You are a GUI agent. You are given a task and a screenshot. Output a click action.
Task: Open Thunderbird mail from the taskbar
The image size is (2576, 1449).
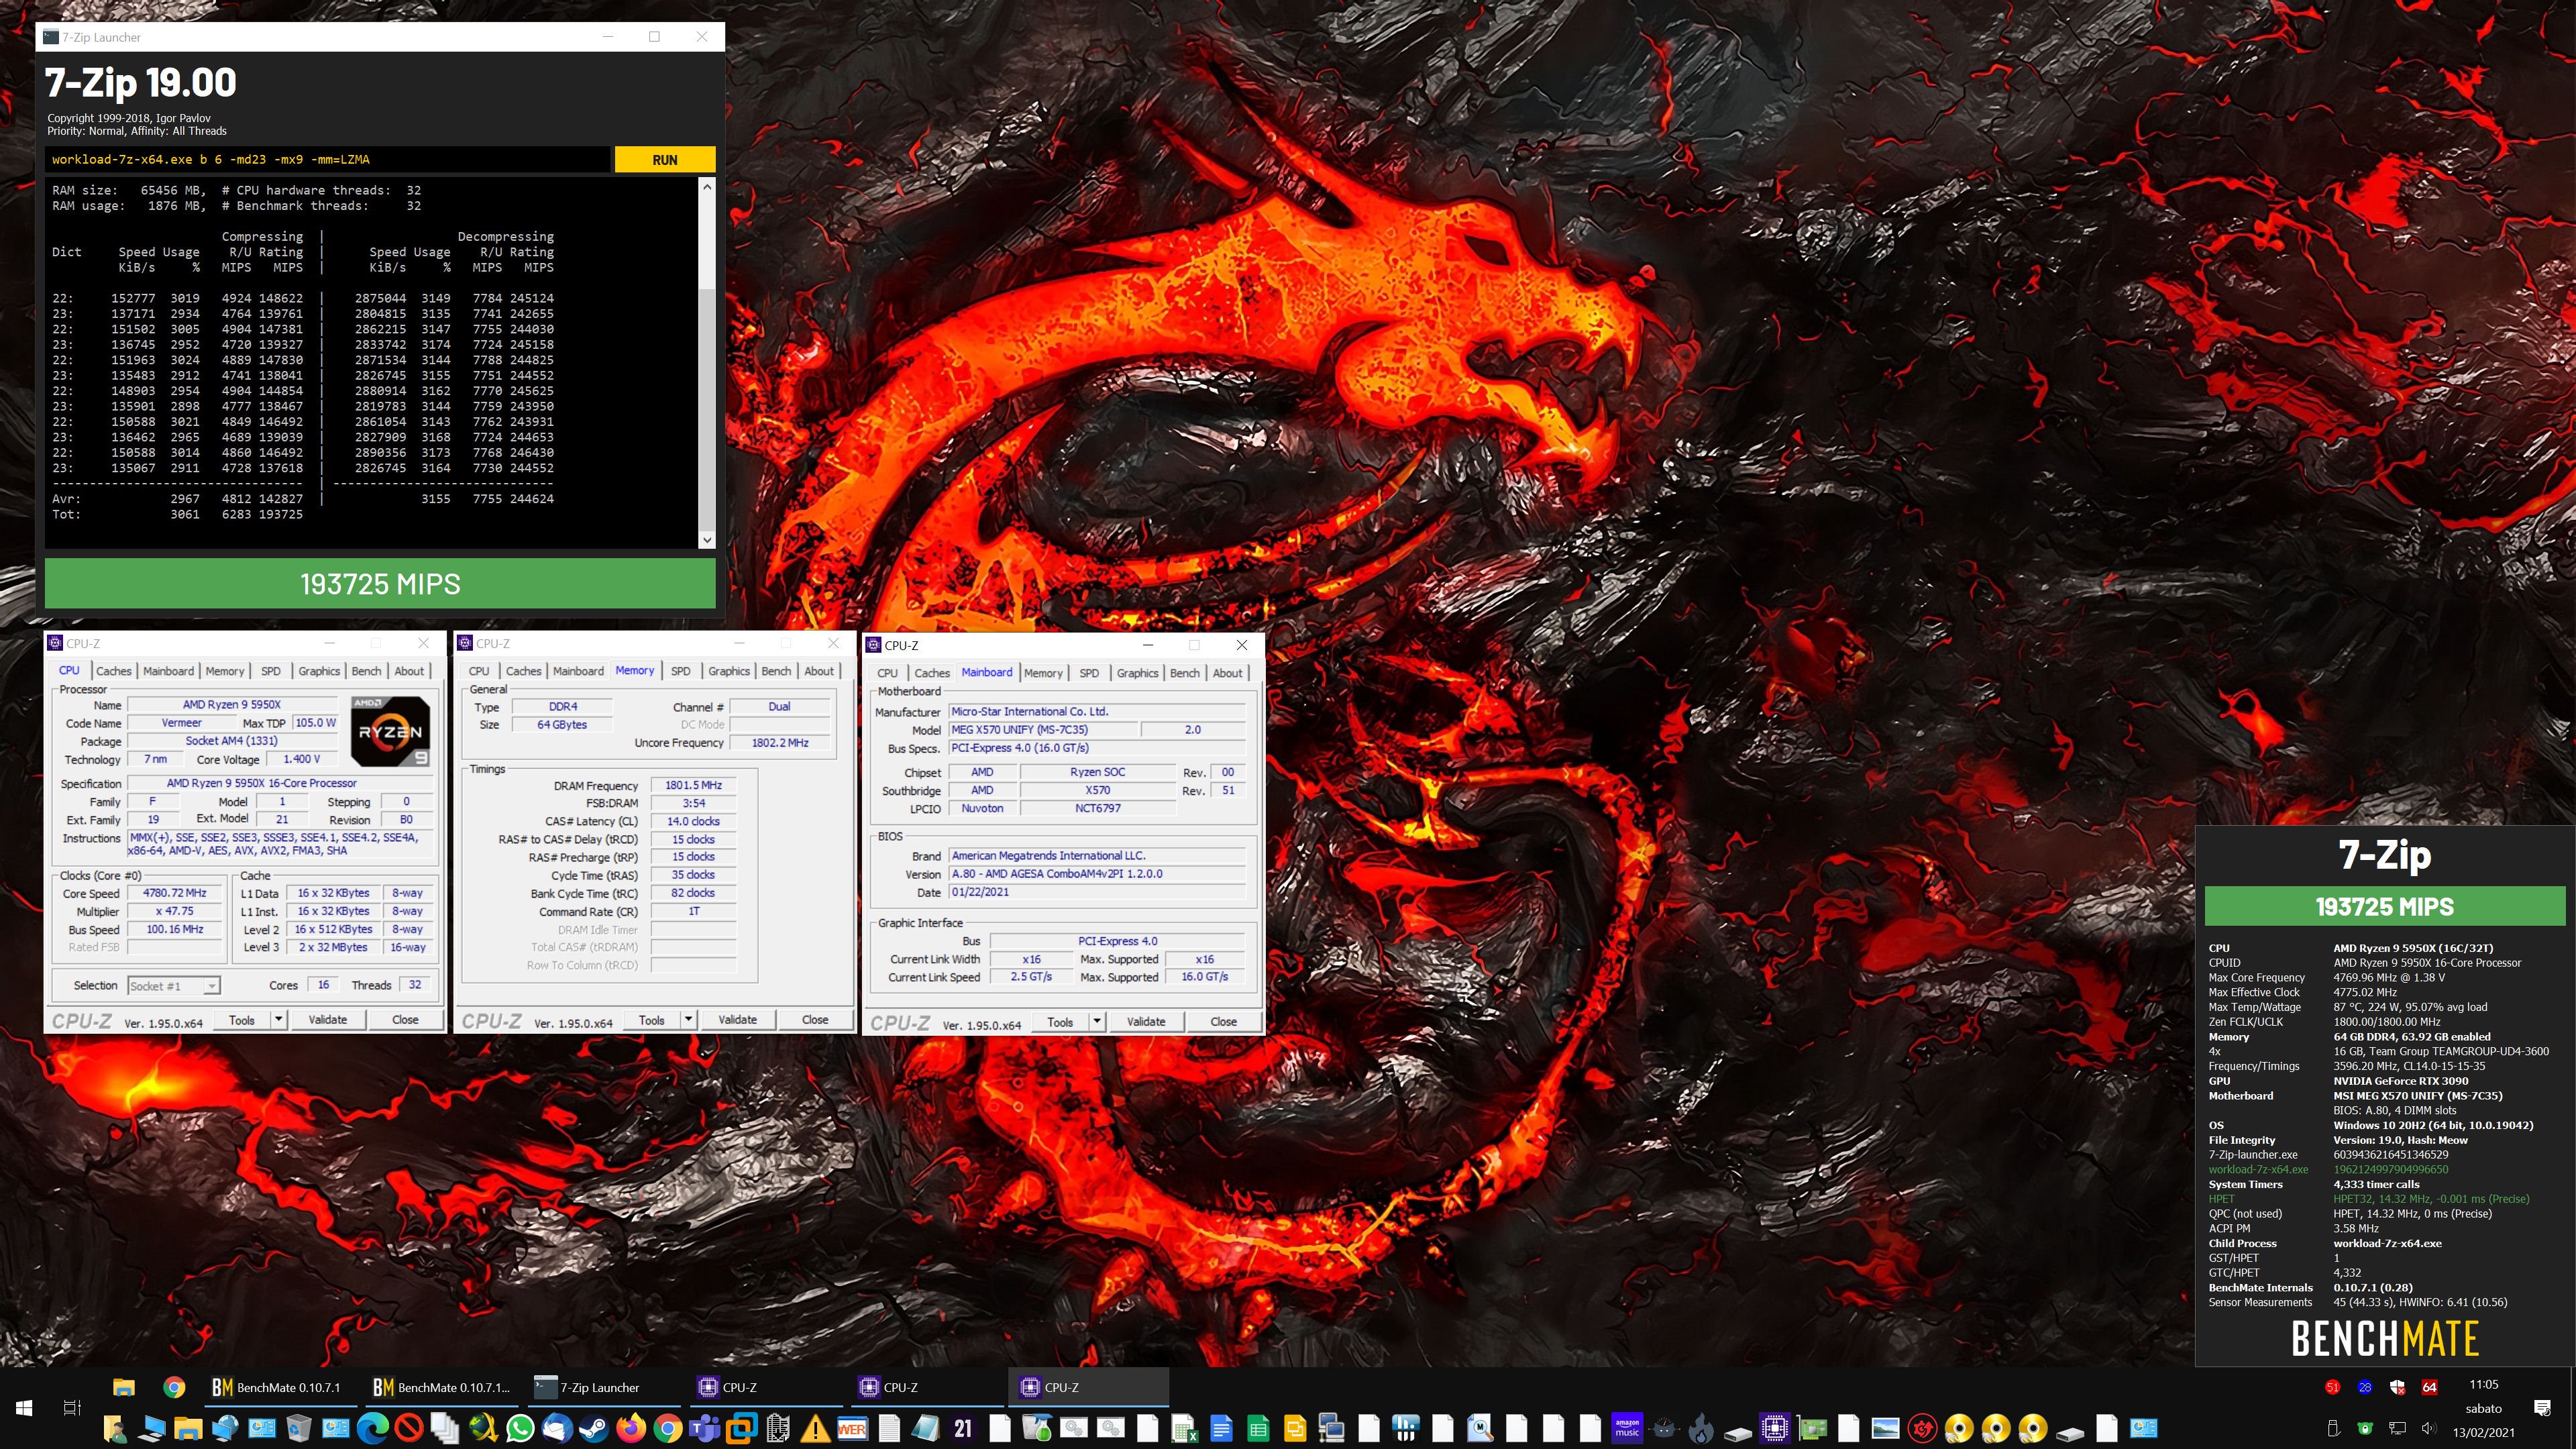[557, 1429]
